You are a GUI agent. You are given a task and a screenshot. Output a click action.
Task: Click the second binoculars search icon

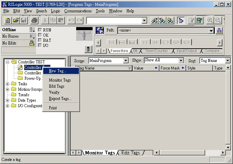click(x=162, y=20)
